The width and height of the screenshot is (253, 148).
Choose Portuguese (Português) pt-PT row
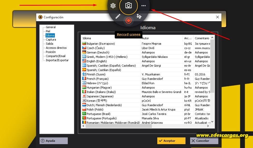click(x=146, y=118)
